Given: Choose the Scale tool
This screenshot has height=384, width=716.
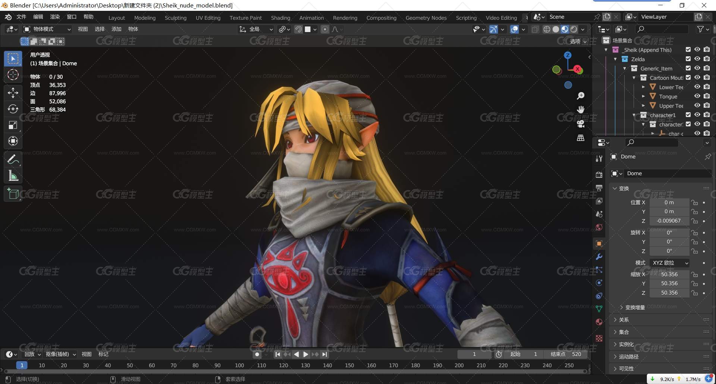Looking at the screenshot, I should 13,125.
